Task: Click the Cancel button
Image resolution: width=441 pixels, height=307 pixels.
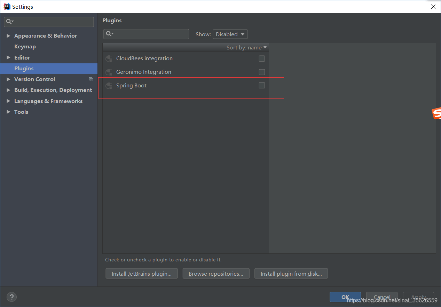Action: (x=382, y=297)
